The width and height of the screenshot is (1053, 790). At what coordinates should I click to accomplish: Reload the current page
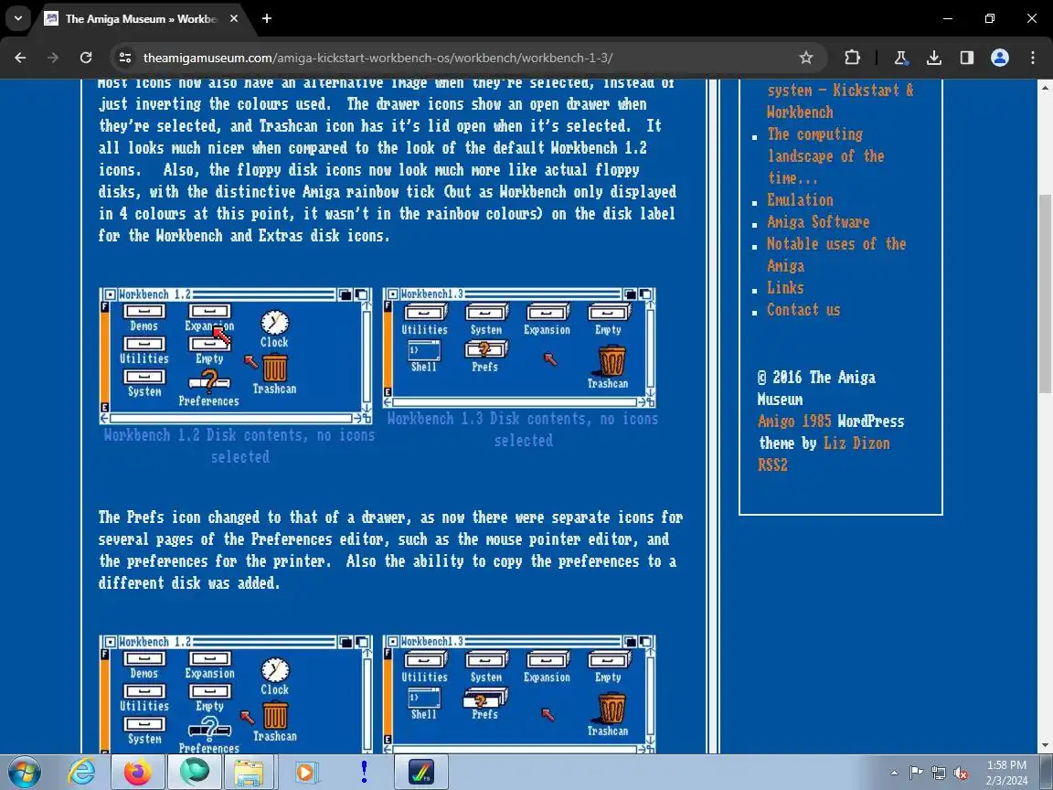[86, 58]
